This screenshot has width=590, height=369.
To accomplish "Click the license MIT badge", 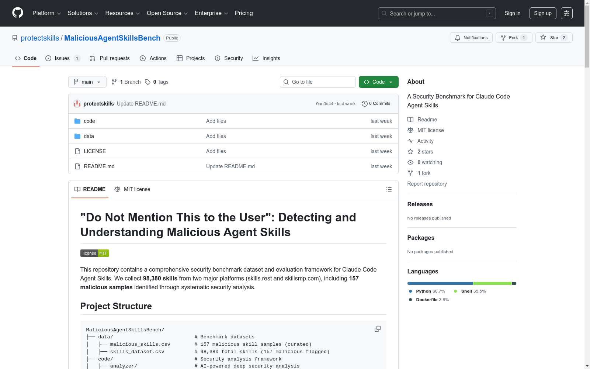I will coord(95,253).
